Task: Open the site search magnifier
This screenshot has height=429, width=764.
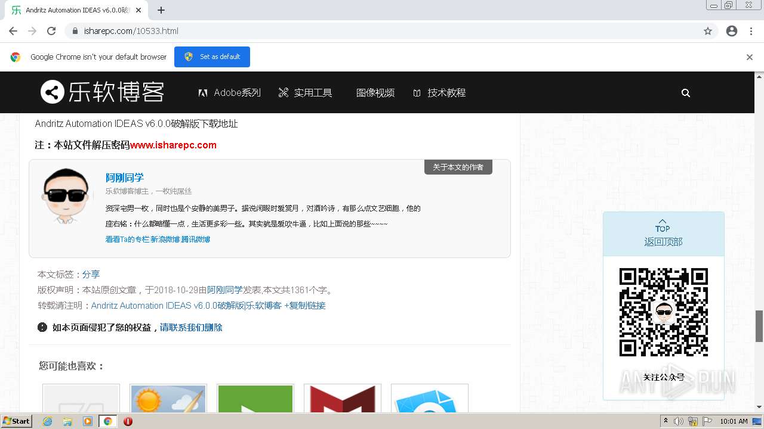Action: point(686,93)
